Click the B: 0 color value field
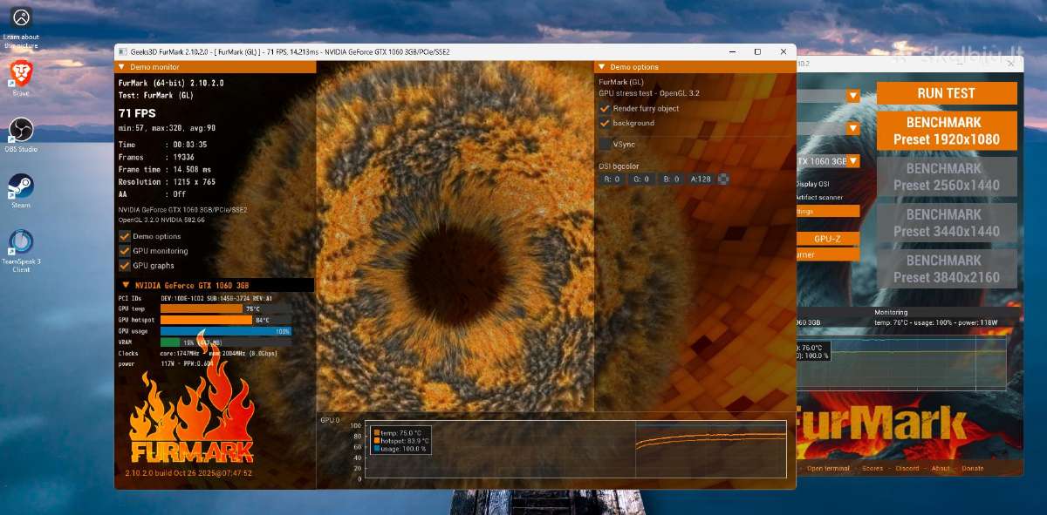Screen dimensions: 1047x515 point(670,179)
